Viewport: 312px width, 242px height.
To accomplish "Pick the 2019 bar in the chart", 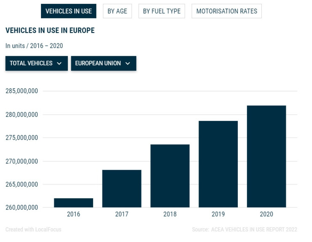I will point(218,164).
